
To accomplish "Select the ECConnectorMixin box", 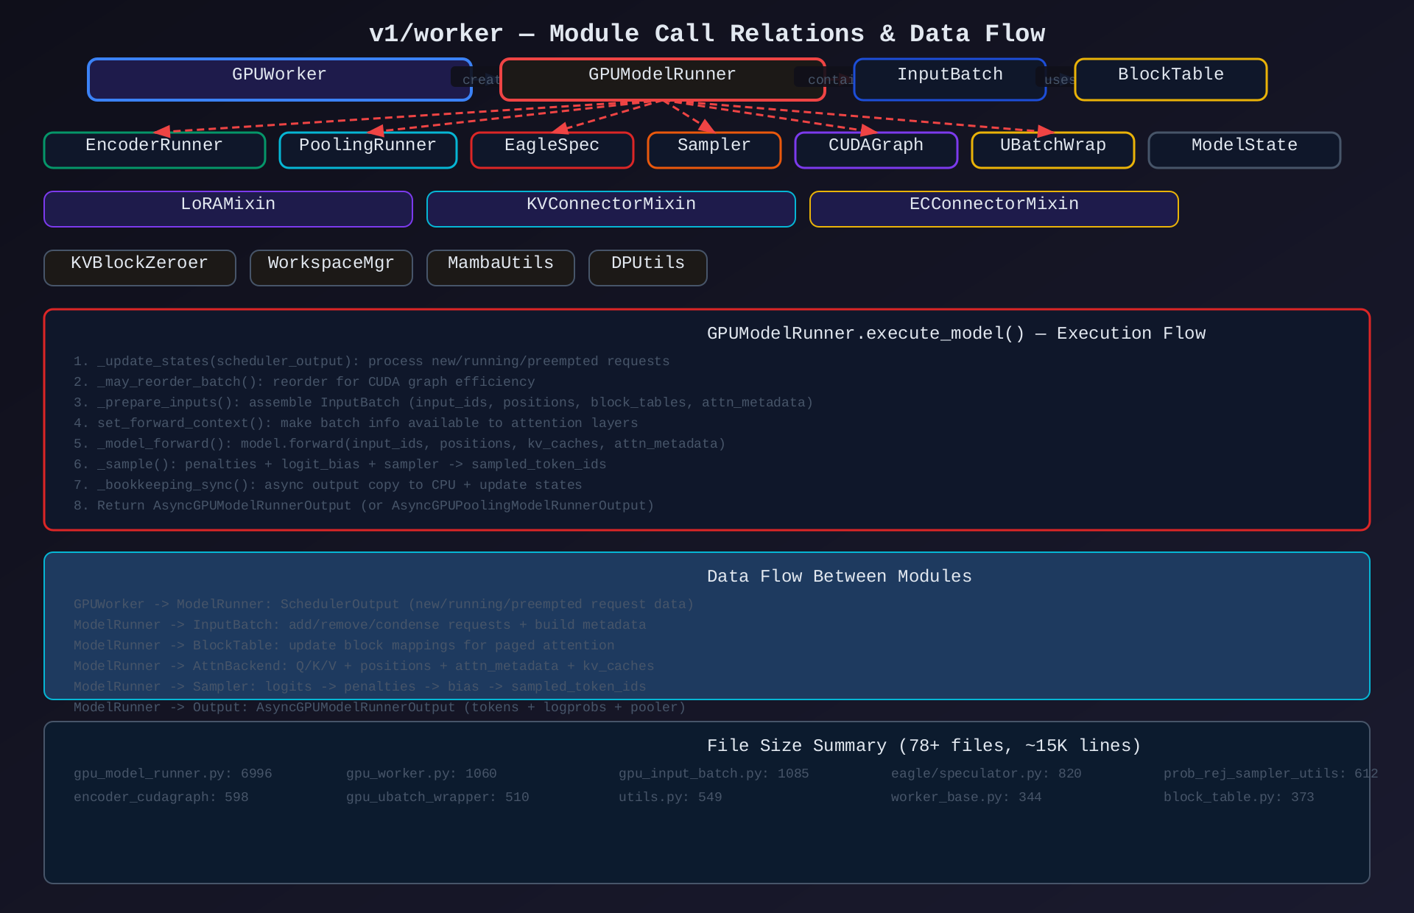I will click(x=993, y=208).
